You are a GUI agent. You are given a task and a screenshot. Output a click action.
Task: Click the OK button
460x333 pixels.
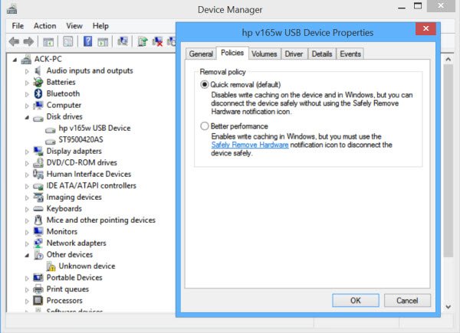356,301
